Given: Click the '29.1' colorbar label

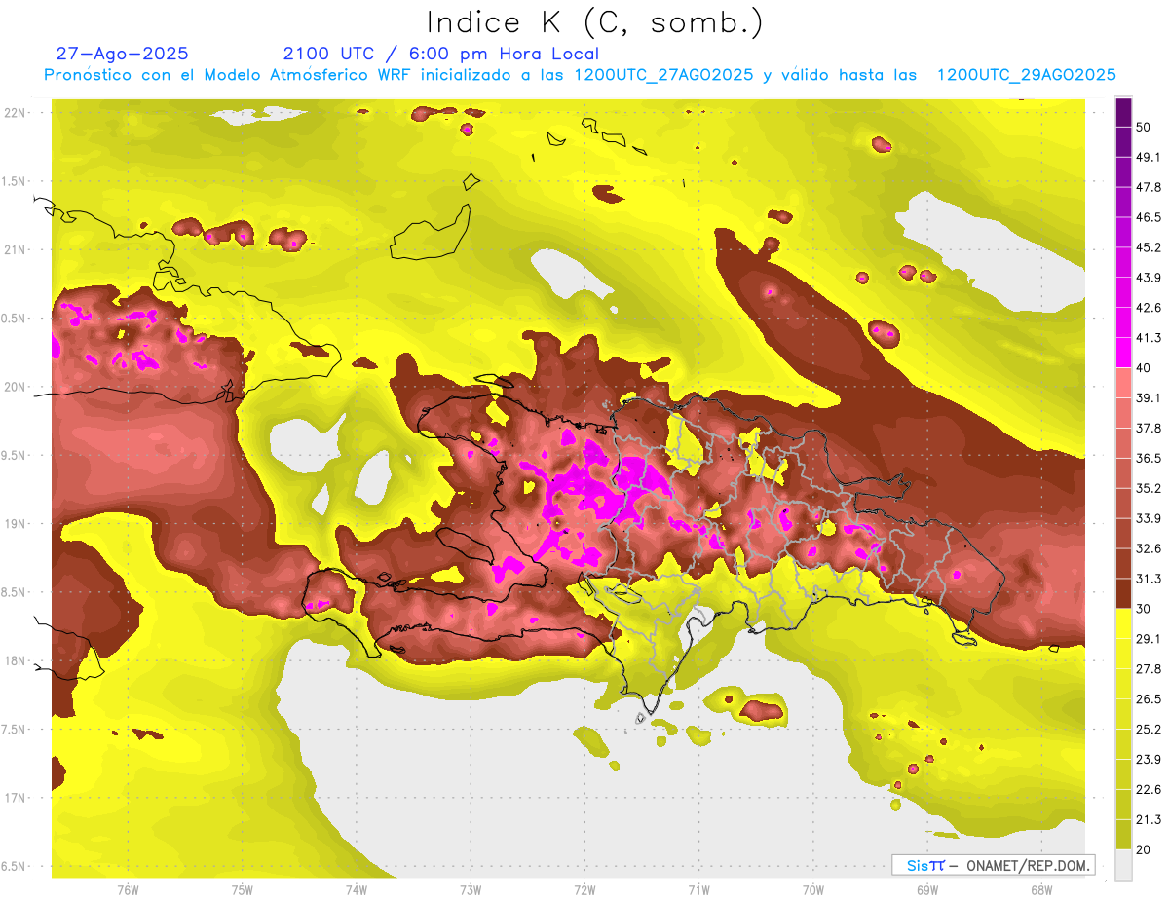Looking at the screenshot, I should [x=1148, y=638].
